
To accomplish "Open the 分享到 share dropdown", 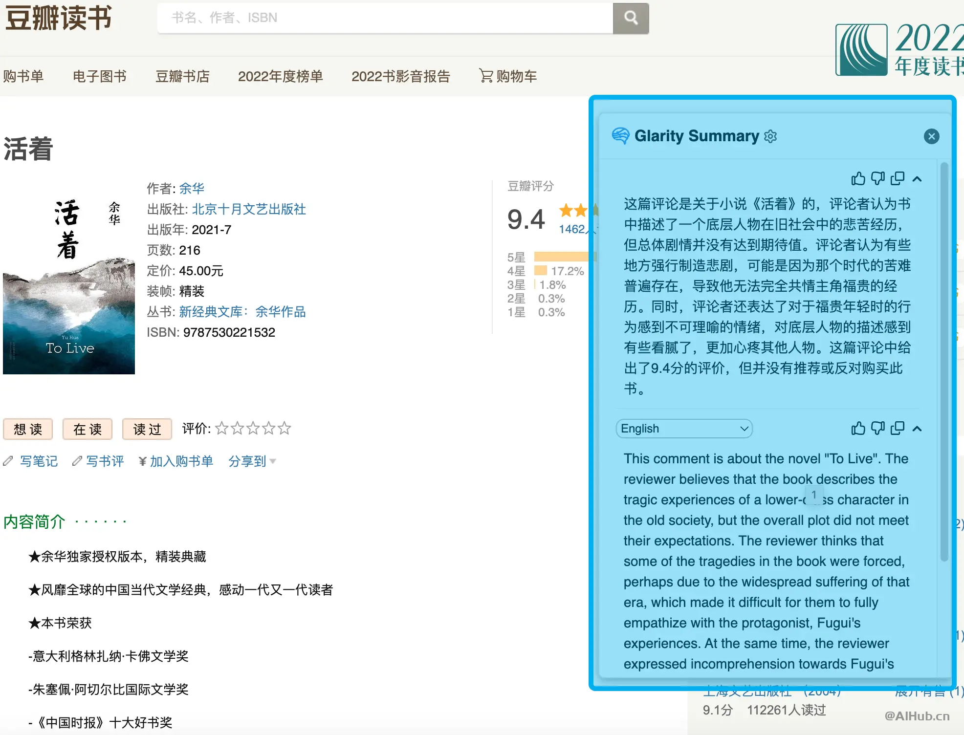I will tap(252, 461).
